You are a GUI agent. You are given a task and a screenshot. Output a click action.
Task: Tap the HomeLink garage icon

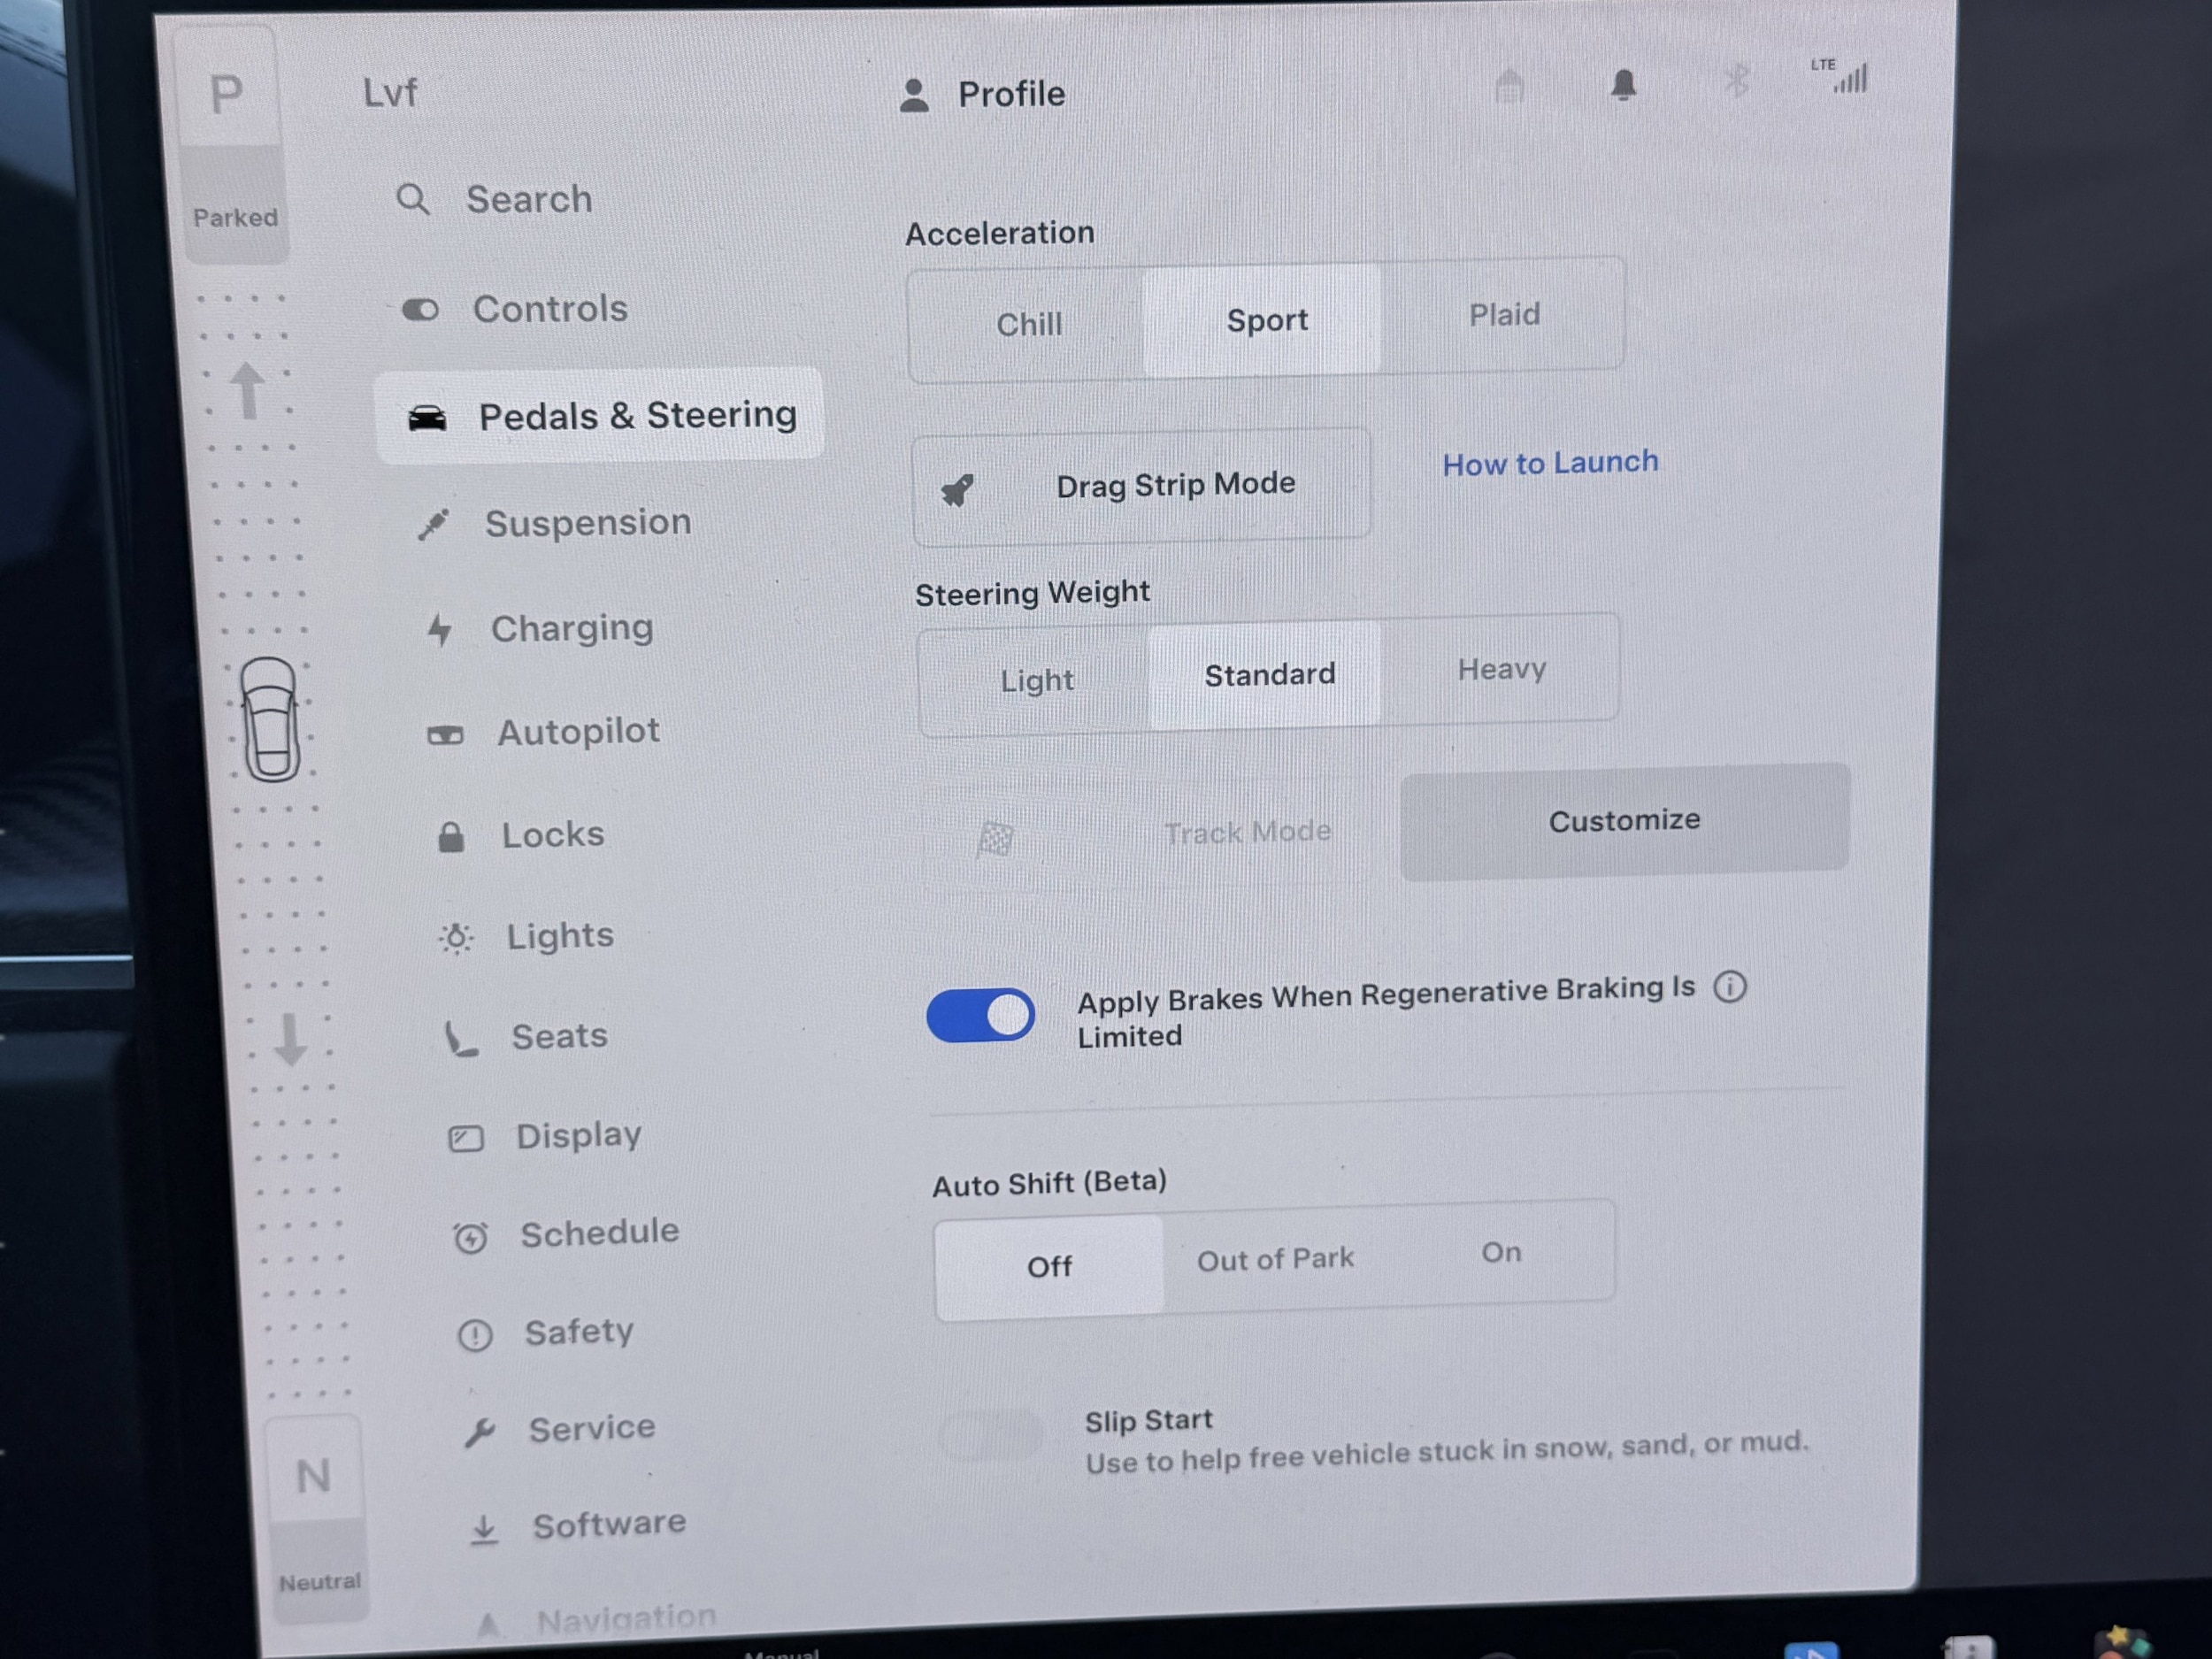[1509, 87]
